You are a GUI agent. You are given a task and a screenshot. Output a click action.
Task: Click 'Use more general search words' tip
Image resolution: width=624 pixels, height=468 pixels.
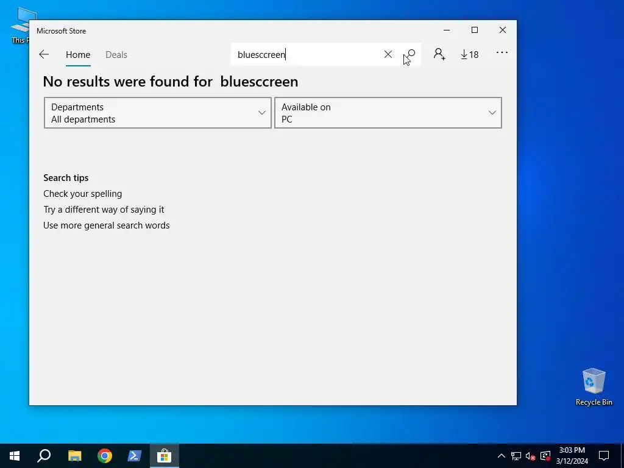106,225
